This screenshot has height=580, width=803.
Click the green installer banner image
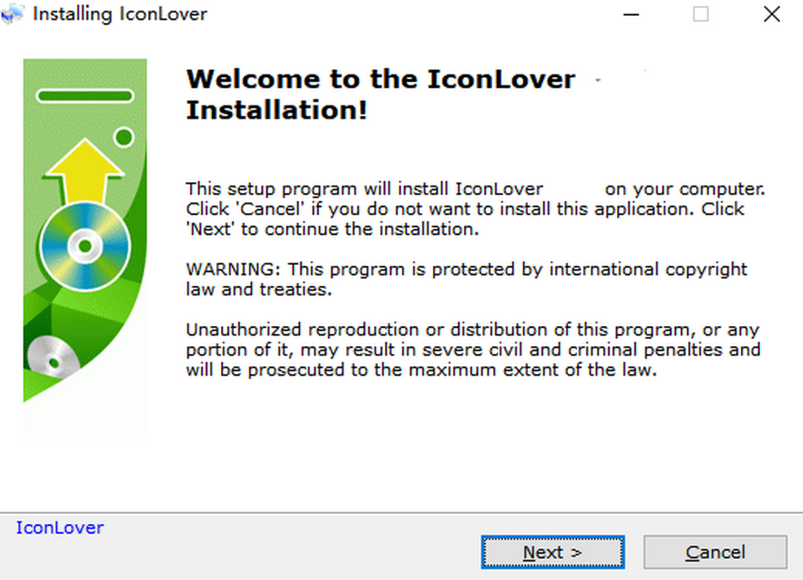click(x=84, y=248)
